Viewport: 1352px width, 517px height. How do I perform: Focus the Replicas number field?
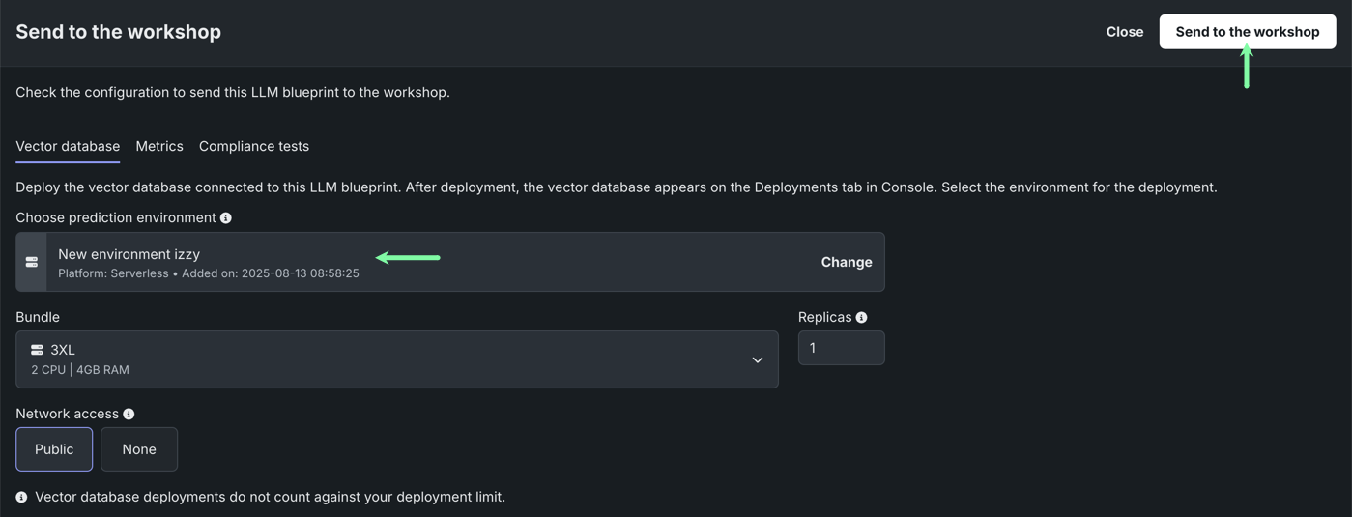[841, 348]
